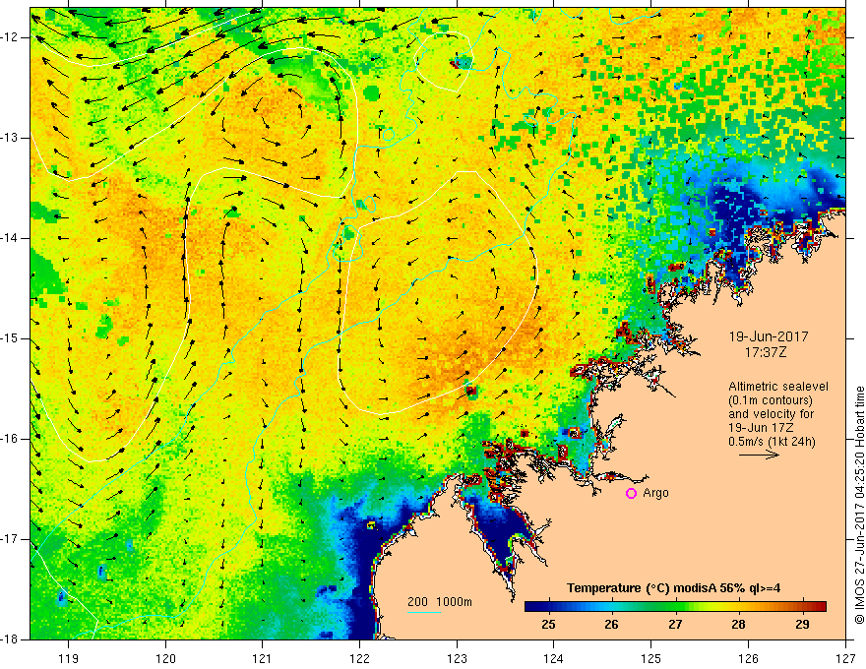
Task: Click colorbar tick label '25'
Action: [548, 625]
